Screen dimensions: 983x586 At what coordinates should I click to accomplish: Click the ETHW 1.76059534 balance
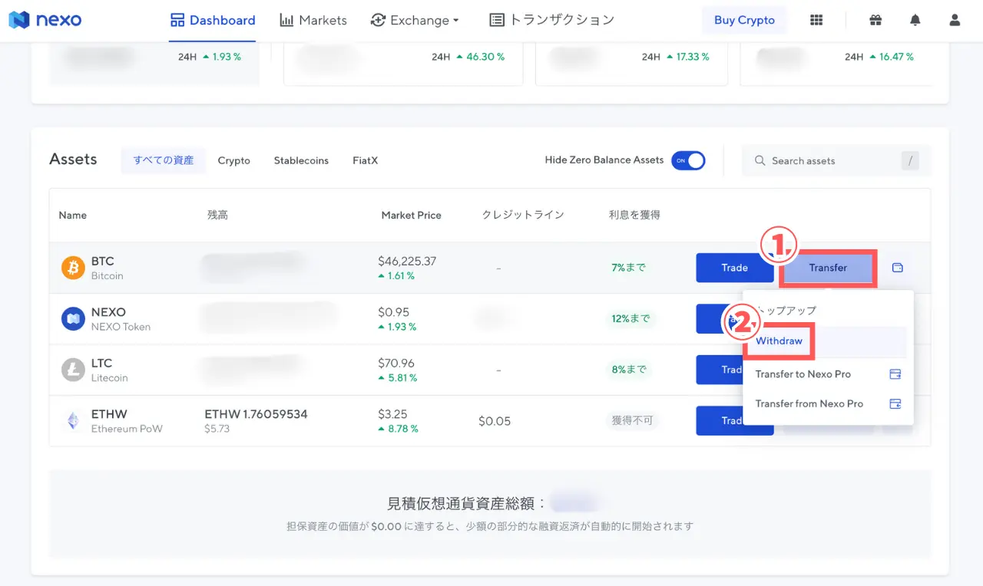point(256,414)
